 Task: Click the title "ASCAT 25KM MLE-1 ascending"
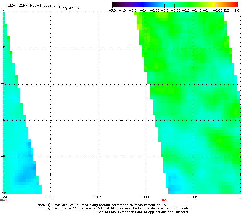pyautogui.click(x=33, y=6)
